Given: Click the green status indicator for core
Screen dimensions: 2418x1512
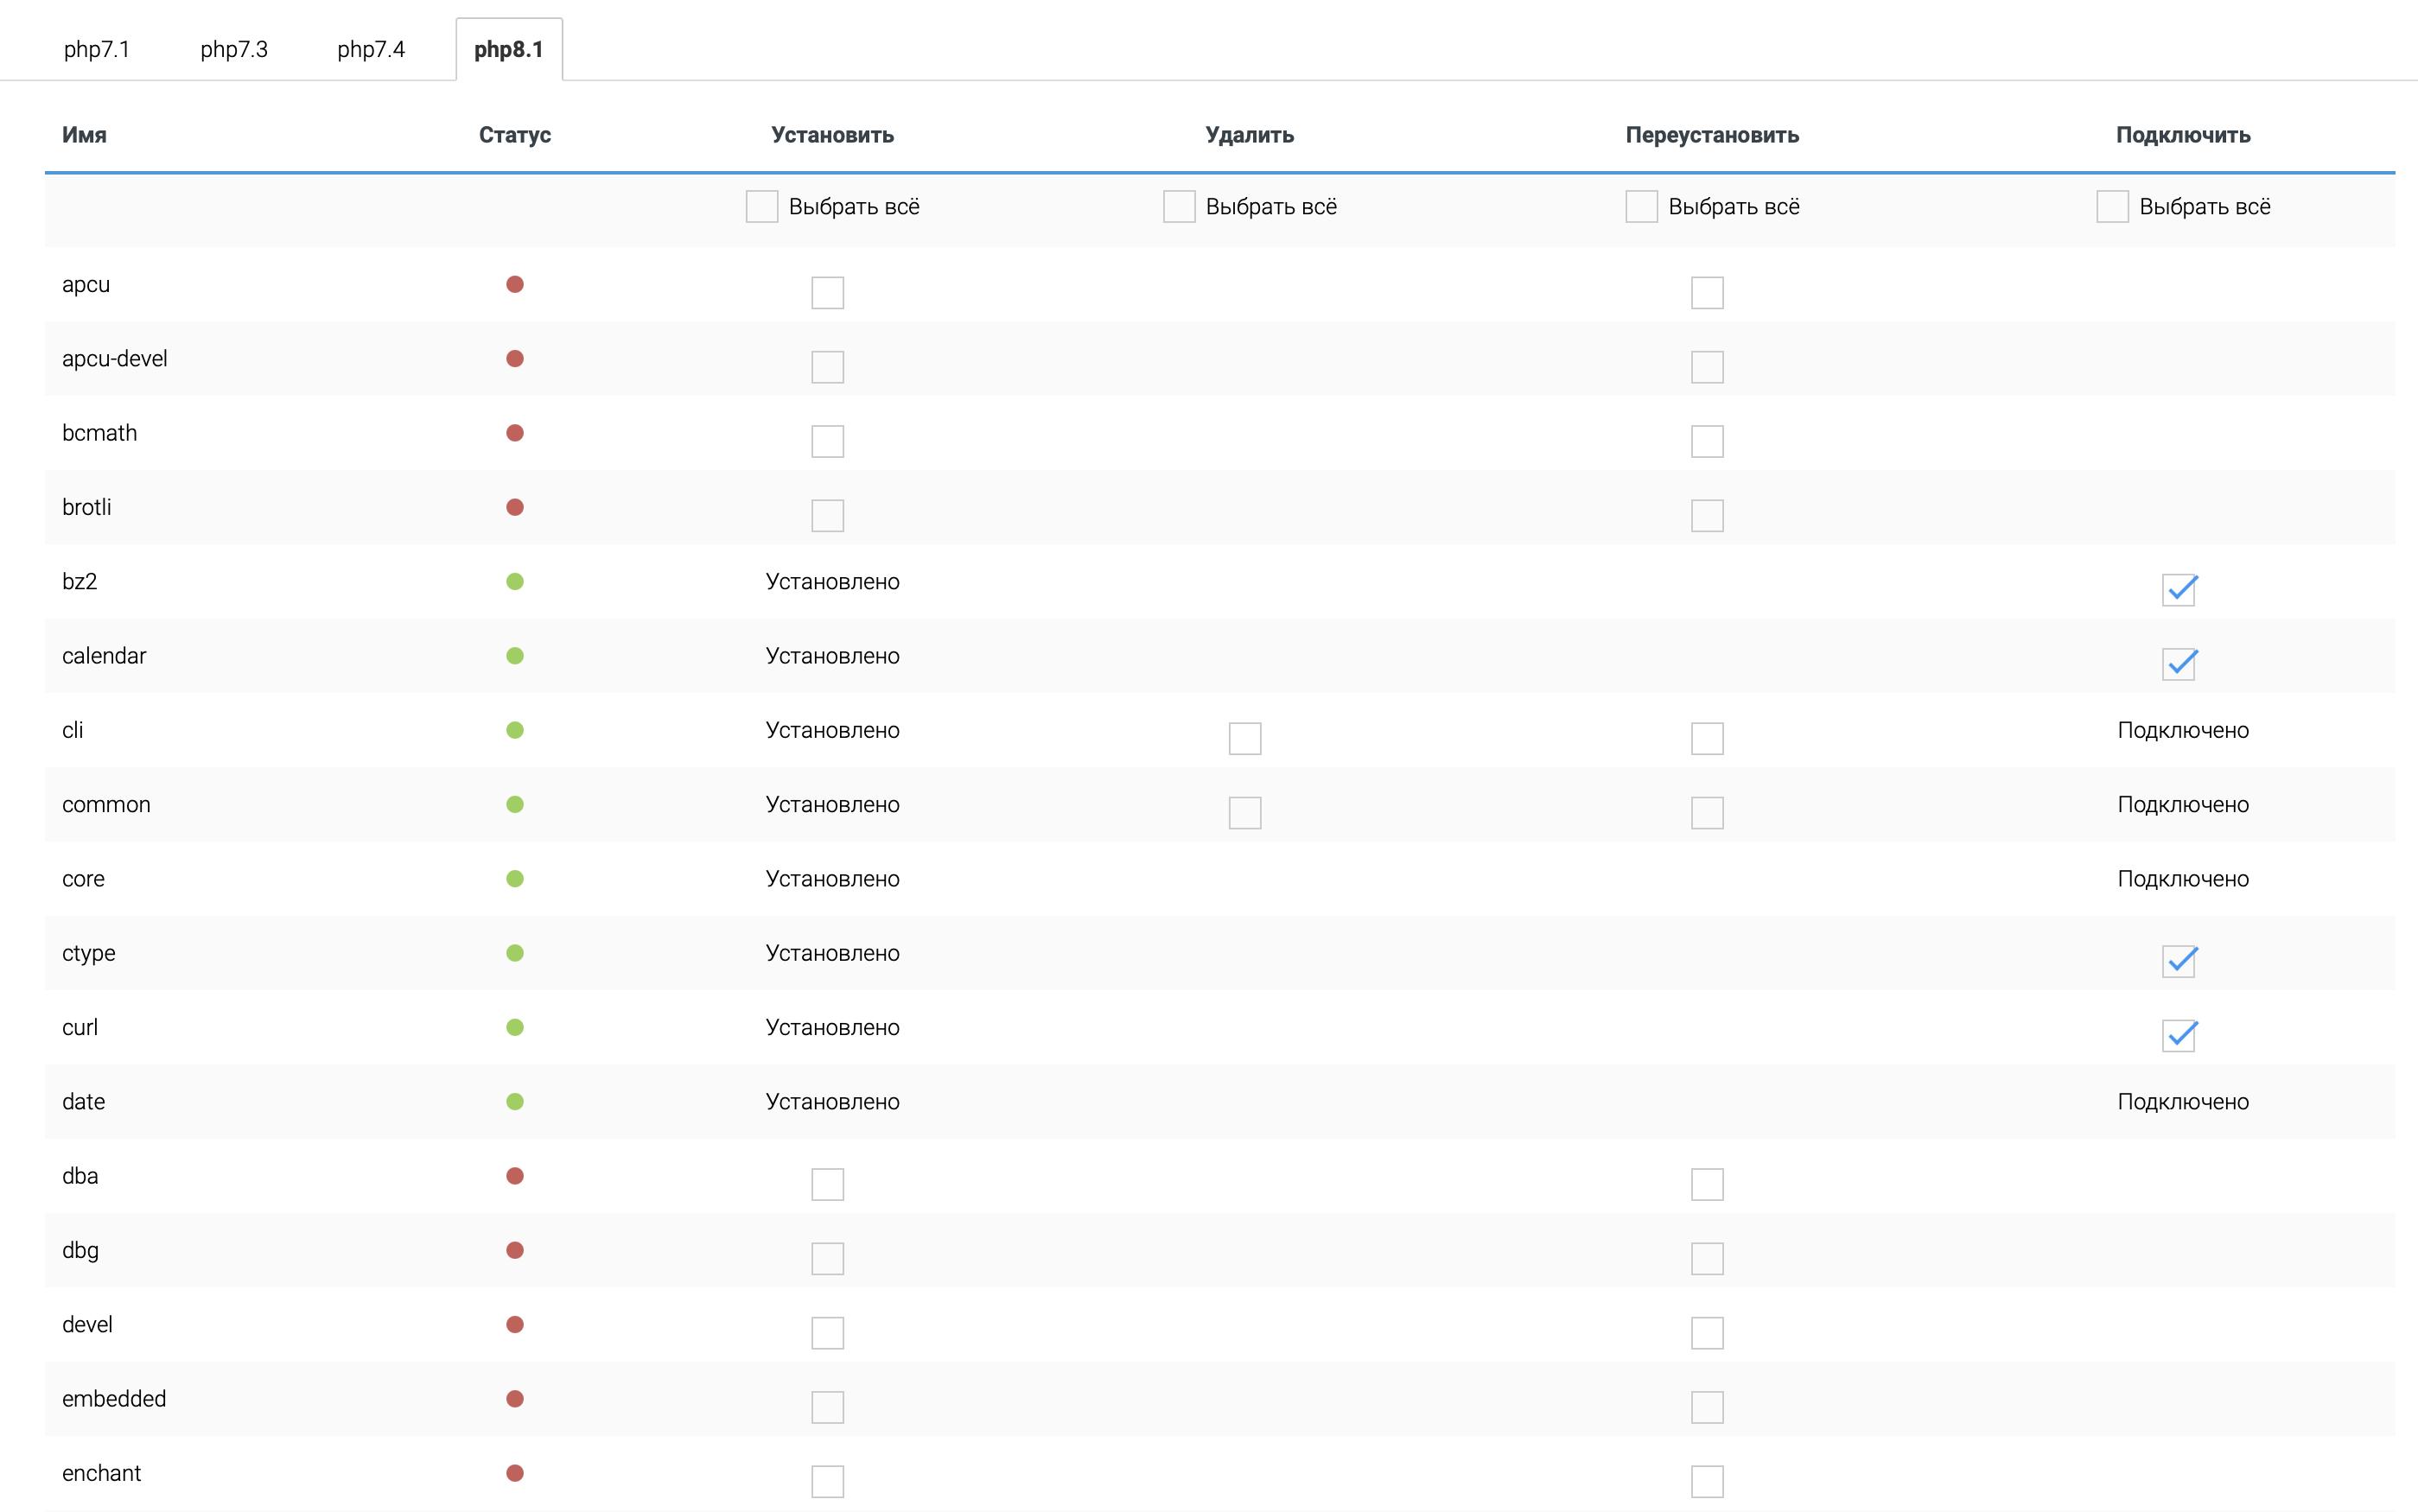Looking at the screenshot, I should pyautogui.click(x=515, y=879).
